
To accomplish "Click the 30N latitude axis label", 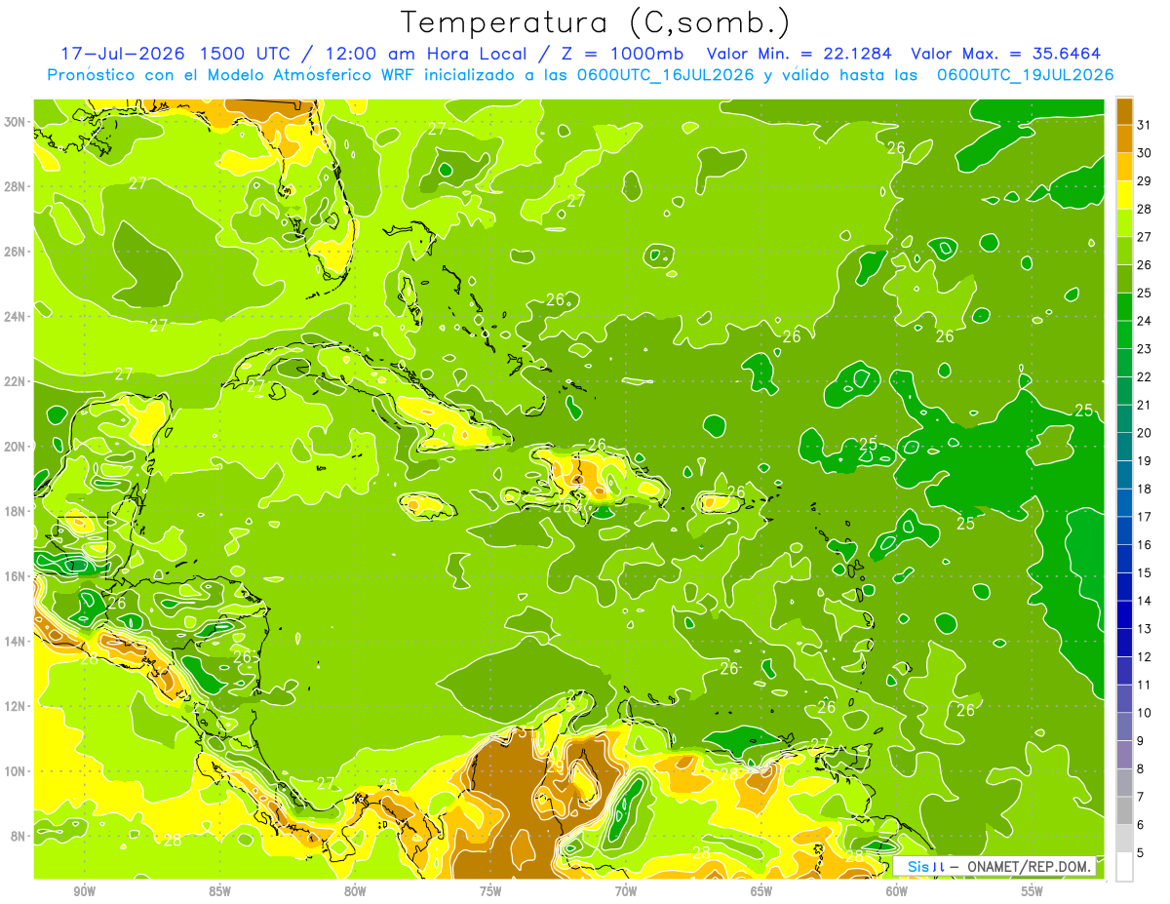I will (15, 122).
